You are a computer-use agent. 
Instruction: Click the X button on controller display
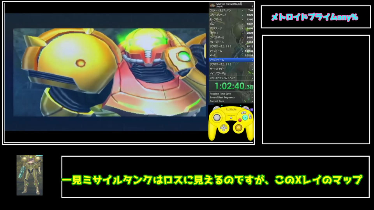click(x=250, y=116)
